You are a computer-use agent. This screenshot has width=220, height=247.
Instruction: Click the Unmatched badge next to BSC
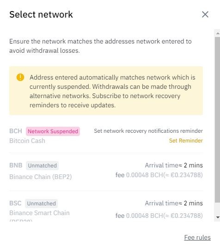[x=42, y=204]
